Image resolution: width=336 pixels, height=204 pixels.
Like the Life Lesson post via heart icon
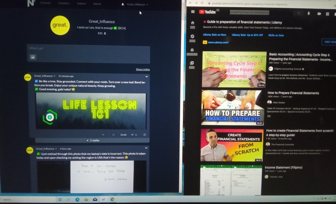[x=132, y=135]
